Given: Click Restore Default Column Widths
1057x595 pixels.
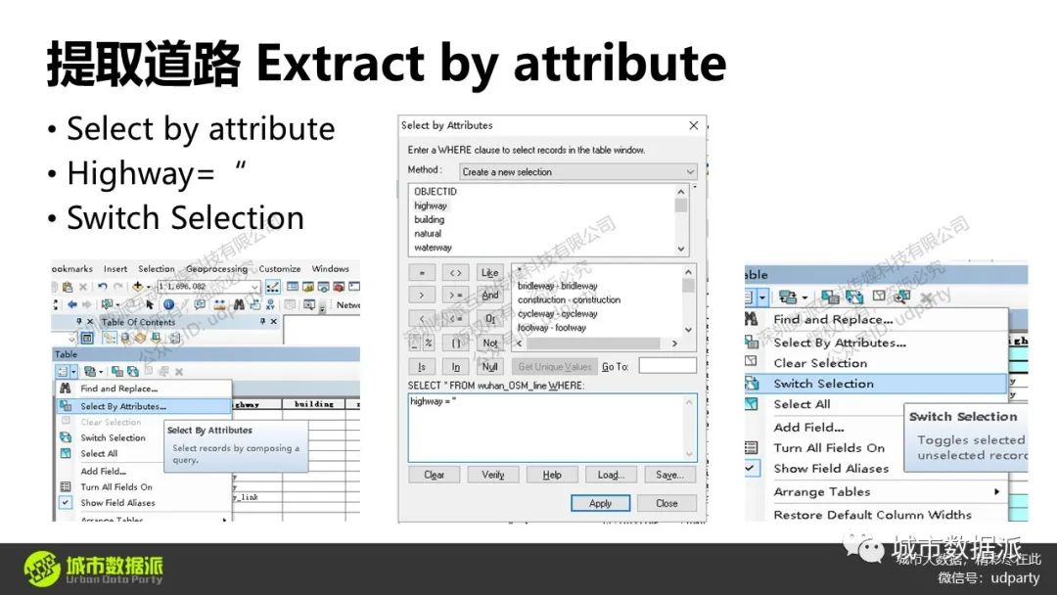Looking at the screenshot, I should 872,515.
